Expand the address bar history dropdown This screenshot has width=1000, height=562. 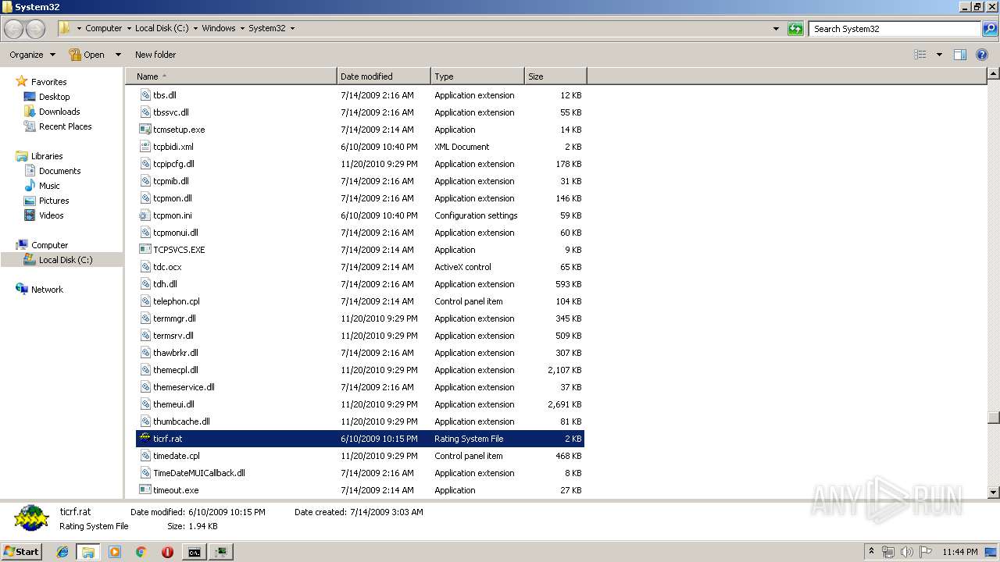click(776, 29)
